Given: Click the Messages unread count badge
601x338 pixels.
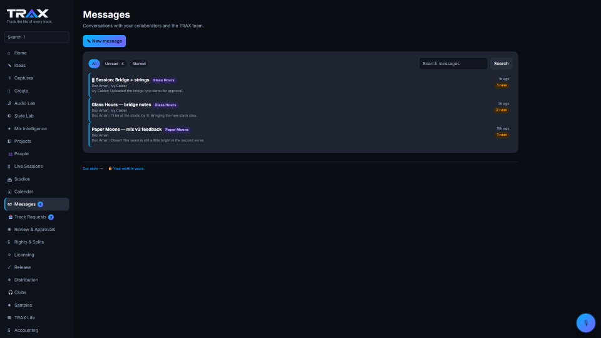Looking at the screenshot, I should (x=40, y=204).
